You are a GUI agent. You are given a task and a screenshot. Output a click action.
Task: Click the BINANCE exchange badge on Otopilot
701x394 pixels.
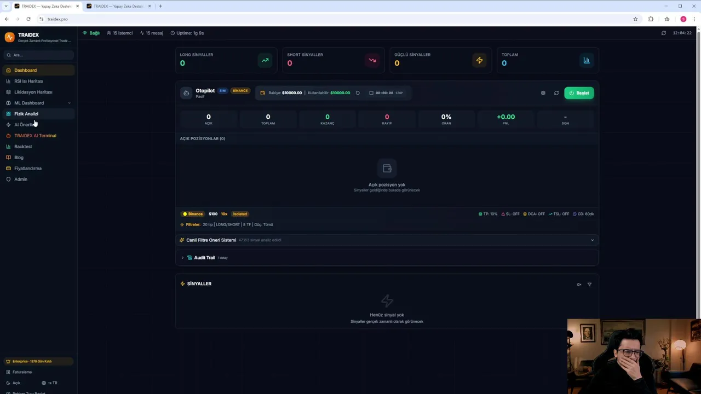pyautogui.click(x=240, y=91)
